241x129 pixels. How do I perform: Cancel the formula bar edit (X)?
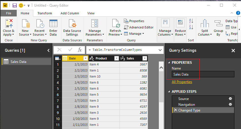coord(59,50)
